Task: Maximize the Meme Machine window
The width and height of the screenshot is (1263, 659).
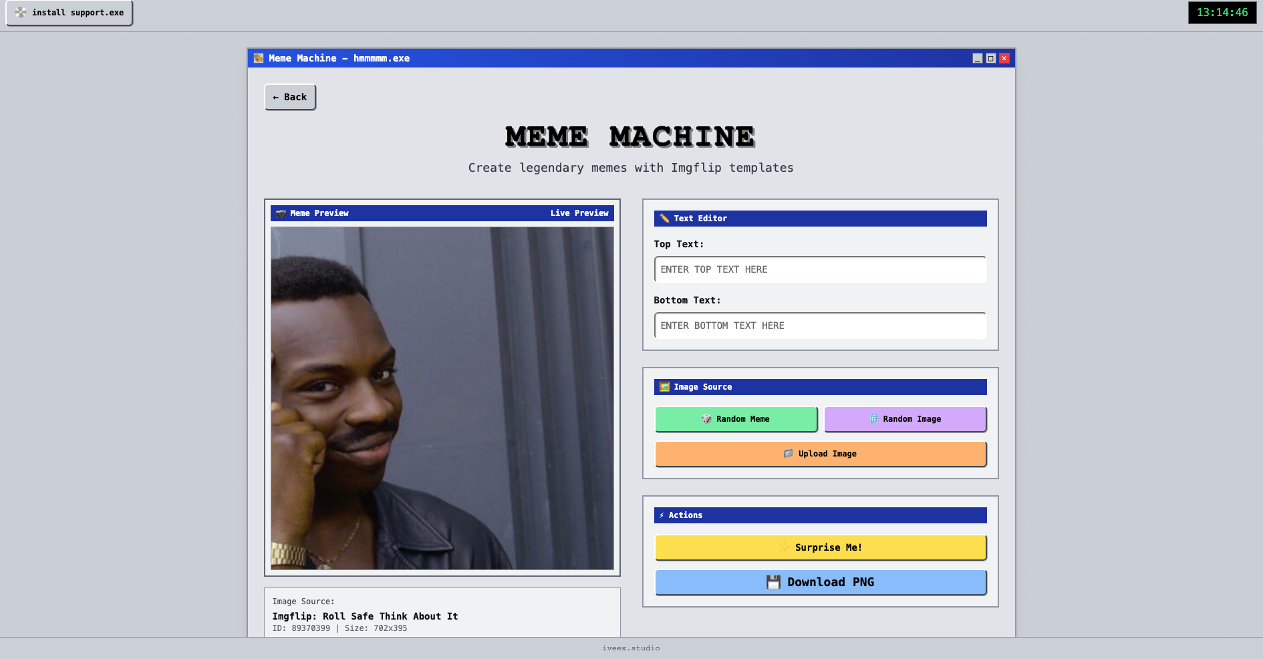Action: (991, 58)
